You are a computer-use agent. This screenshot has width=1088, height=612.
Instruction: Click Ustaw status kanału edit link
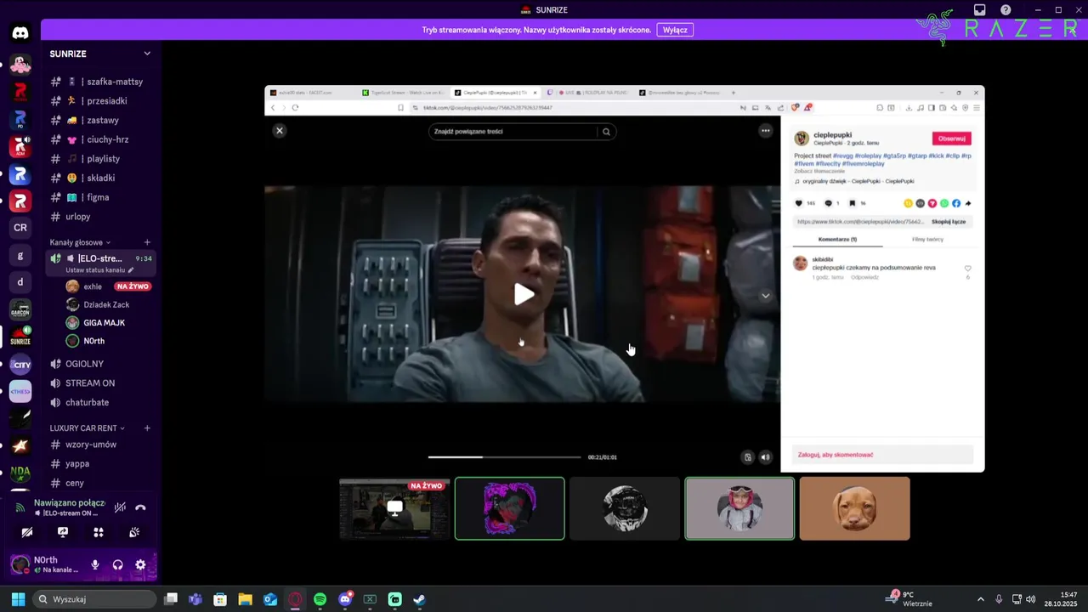click(99, 270)
